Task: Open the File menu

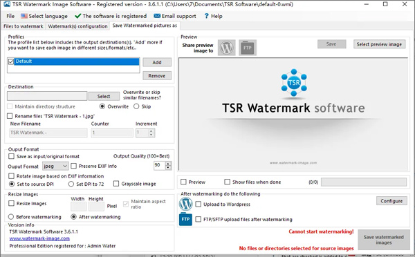Action: tap(10, 16)
